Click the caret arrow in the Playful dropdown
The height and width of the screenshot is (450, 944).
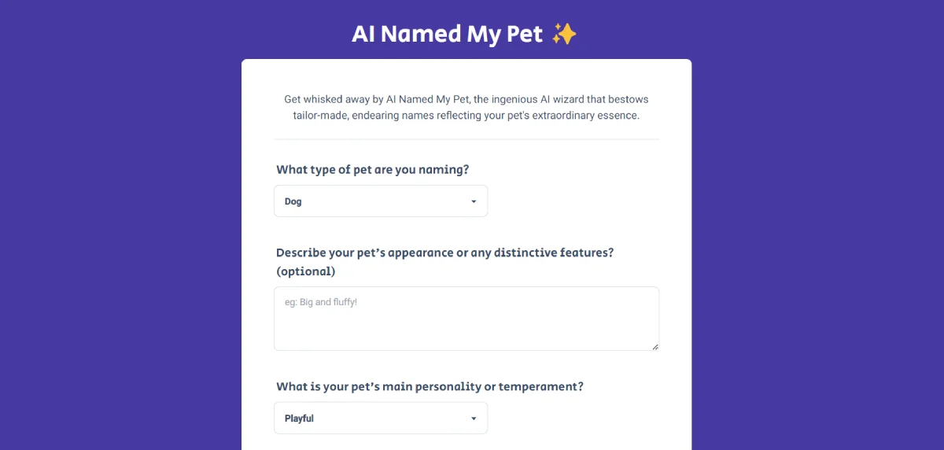click(474, 419)
